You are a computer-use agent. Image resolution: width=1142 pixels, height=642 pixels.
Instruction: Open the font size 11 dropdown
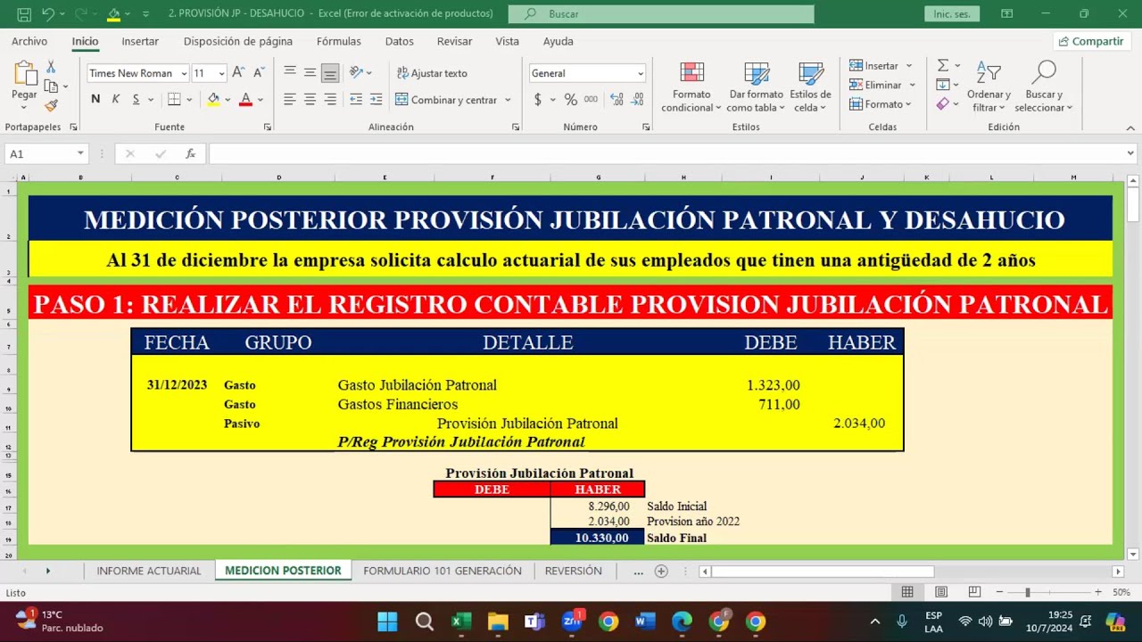click(220, 73)
